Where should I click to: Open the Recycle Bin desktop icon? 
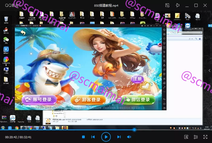point(6,20)
